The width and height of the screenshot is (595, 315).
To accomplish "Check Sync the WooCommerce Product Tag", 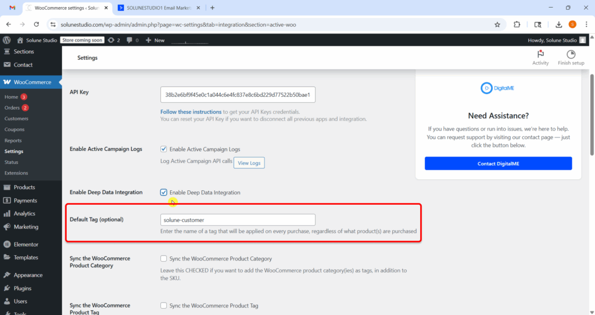I will pos(163,306).
